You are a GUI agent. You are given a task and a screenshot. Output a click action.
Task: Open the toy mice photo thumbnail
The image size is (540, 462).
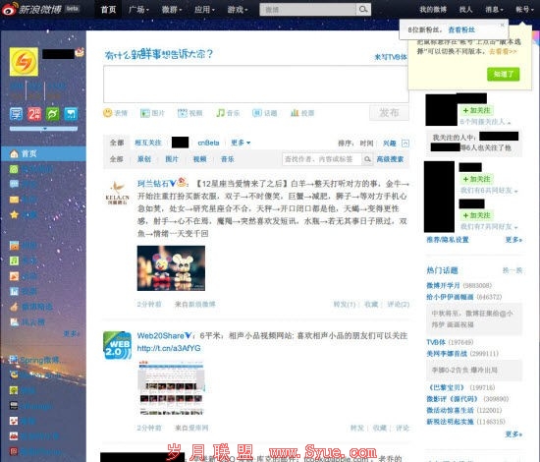171,268
